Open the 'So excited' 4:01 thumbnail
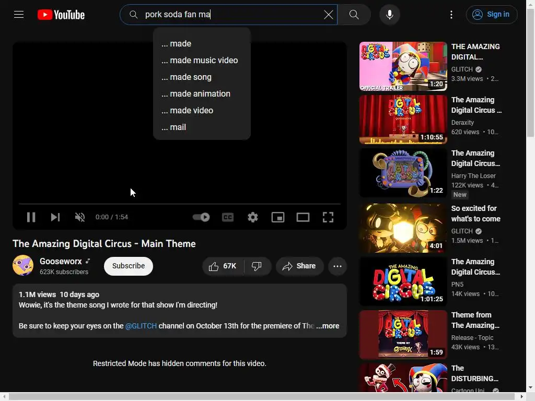This screenshot has width=535, height=401. (403, 228)
